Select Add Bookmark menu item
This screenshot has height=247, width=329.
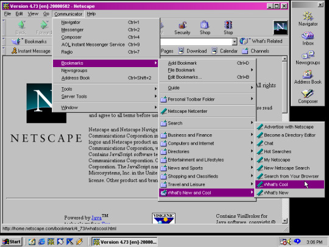207,63
